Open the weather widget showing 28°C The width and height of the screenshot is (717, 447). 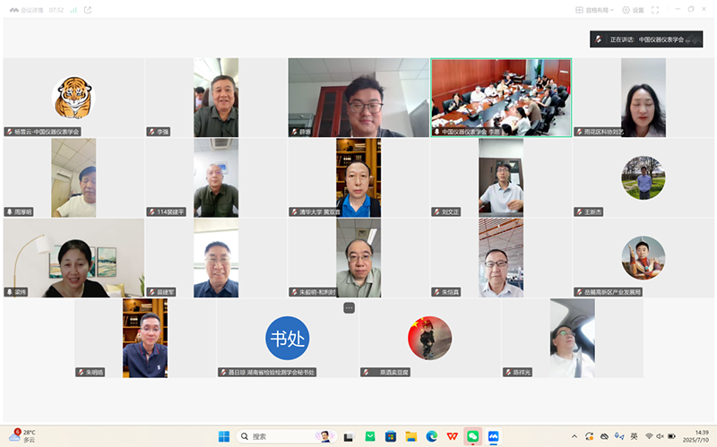pyautogui.click(x=22, y=436)
